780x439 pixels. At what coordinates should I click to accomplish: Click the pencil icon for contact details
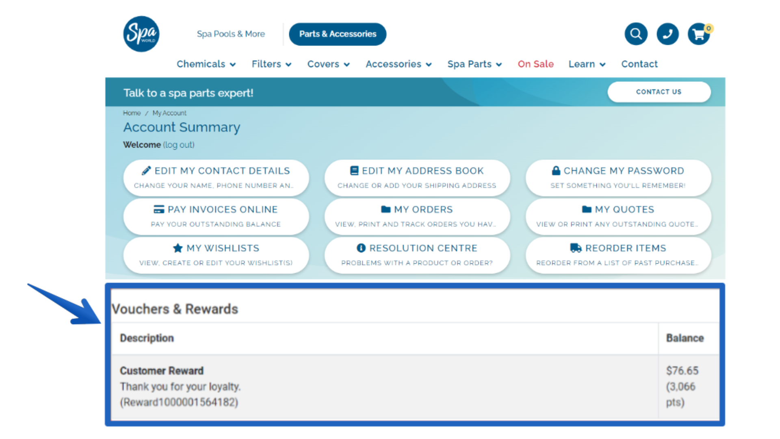click(x=146, y=171)
